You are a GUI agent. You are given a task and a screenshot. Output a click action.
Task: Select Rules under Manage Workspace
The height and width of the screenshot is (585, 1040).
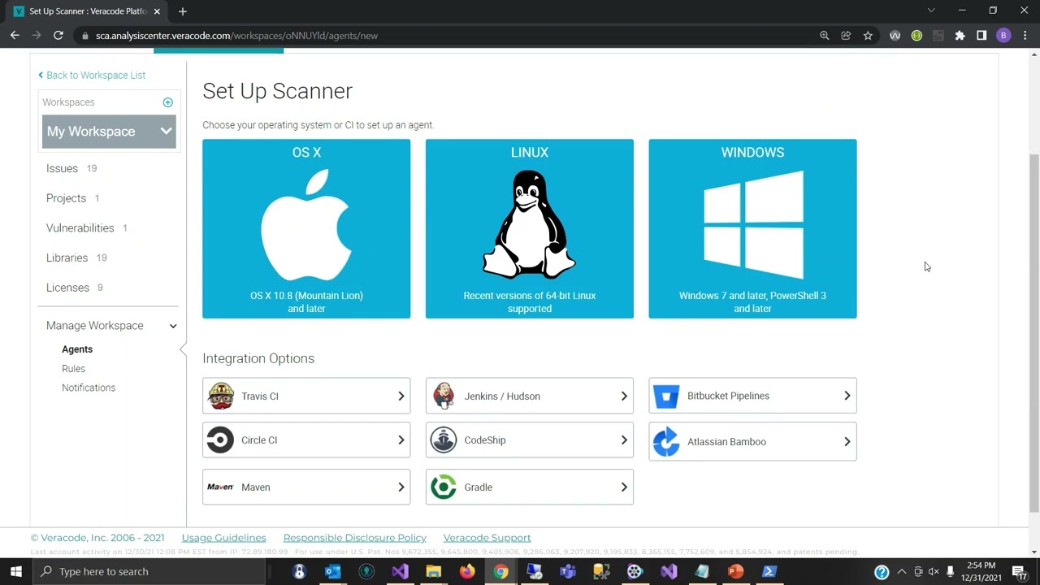[73, 369]
